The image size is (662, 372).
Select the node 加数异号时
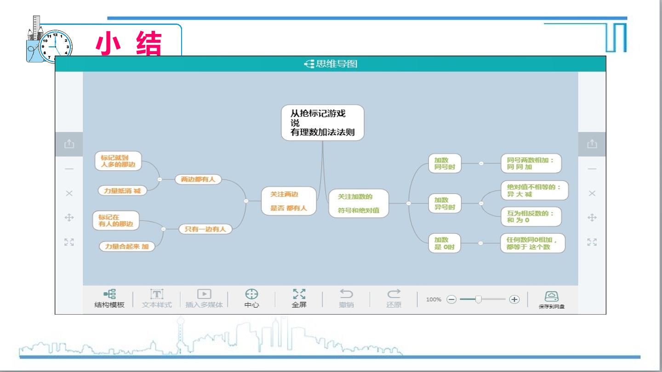click(x=445, y=203)
